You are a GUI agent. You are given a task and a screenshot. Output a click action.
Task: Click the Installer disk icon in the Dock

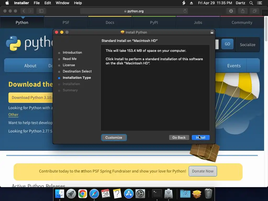pyautogui.click(x=169, y=194)
